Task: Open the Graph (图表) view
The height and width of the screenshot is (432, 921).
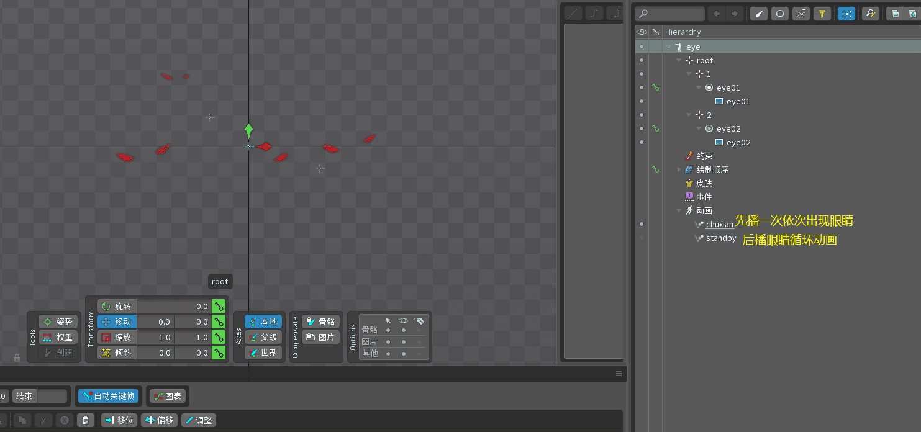Action: point(167,395)
